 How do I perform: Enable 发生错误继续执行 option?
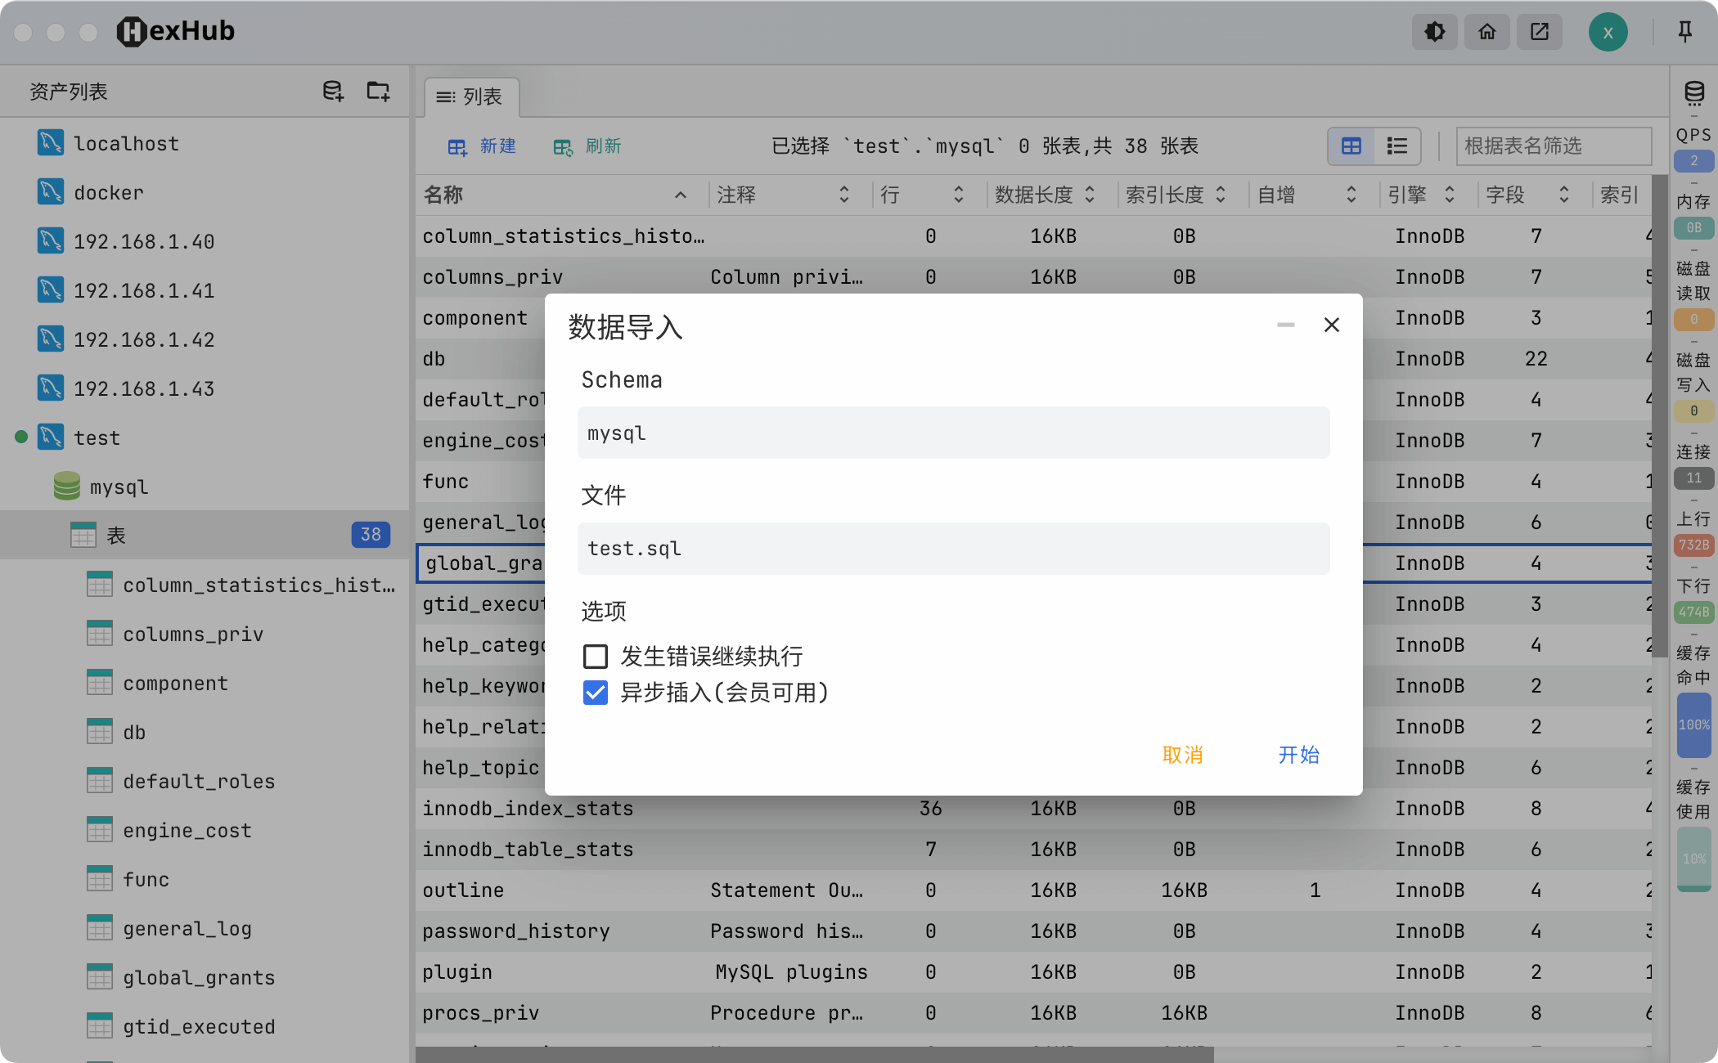[x=595, y=657]
